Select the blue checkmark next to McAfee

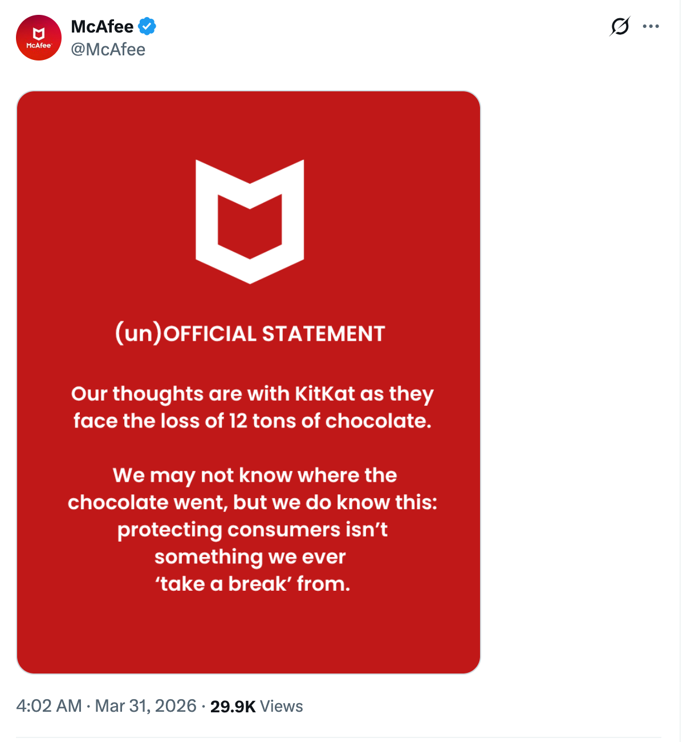(x=147, y=26)
